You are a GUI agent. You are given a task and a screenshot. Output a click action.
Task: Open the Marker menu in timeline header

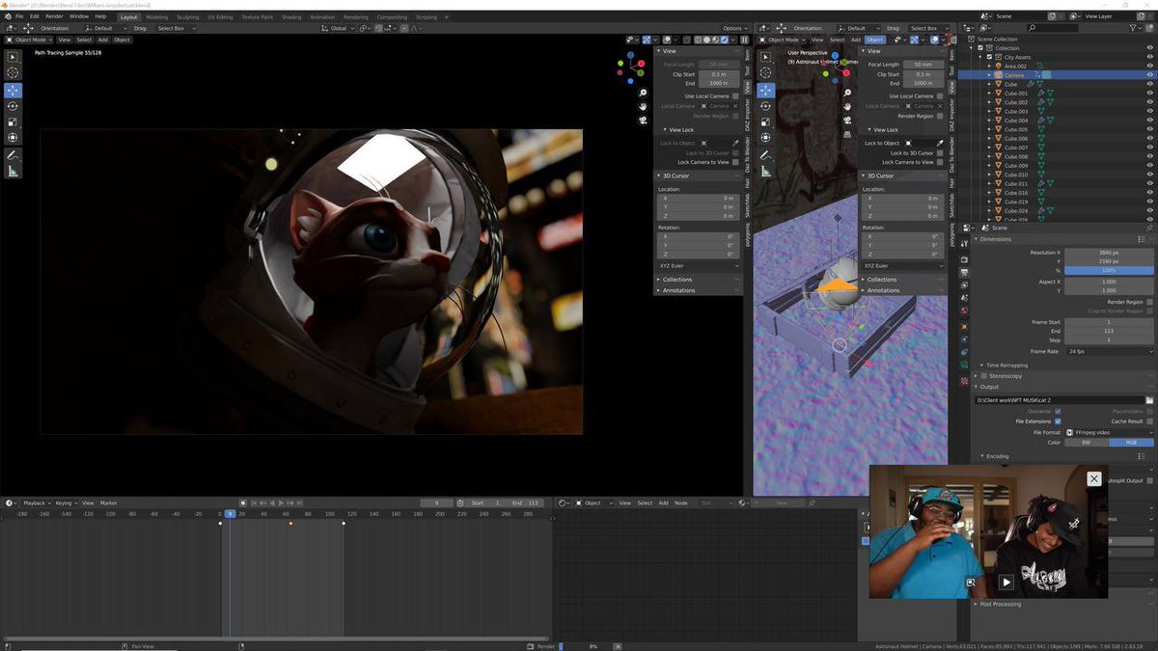pyautogui.click(x=109, y=502)
